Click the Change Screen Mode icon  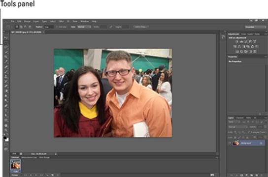(6, 149)
